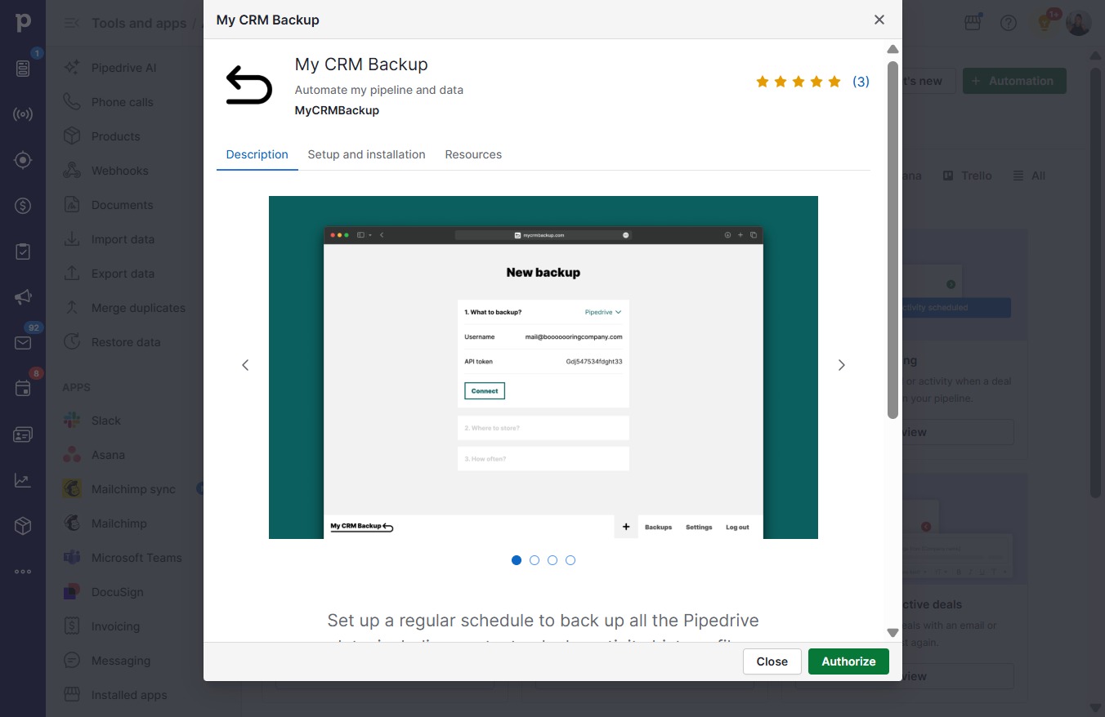Image resolution: width=1105 pixels, height=717 pixels.
Task: Open Import data in the tools menu
Action: click(123, 239)
